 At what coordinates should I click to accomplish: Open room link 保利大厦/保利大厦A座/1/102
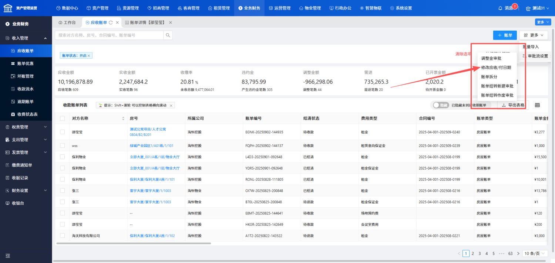pyautogui.click(x=152, y=236)
